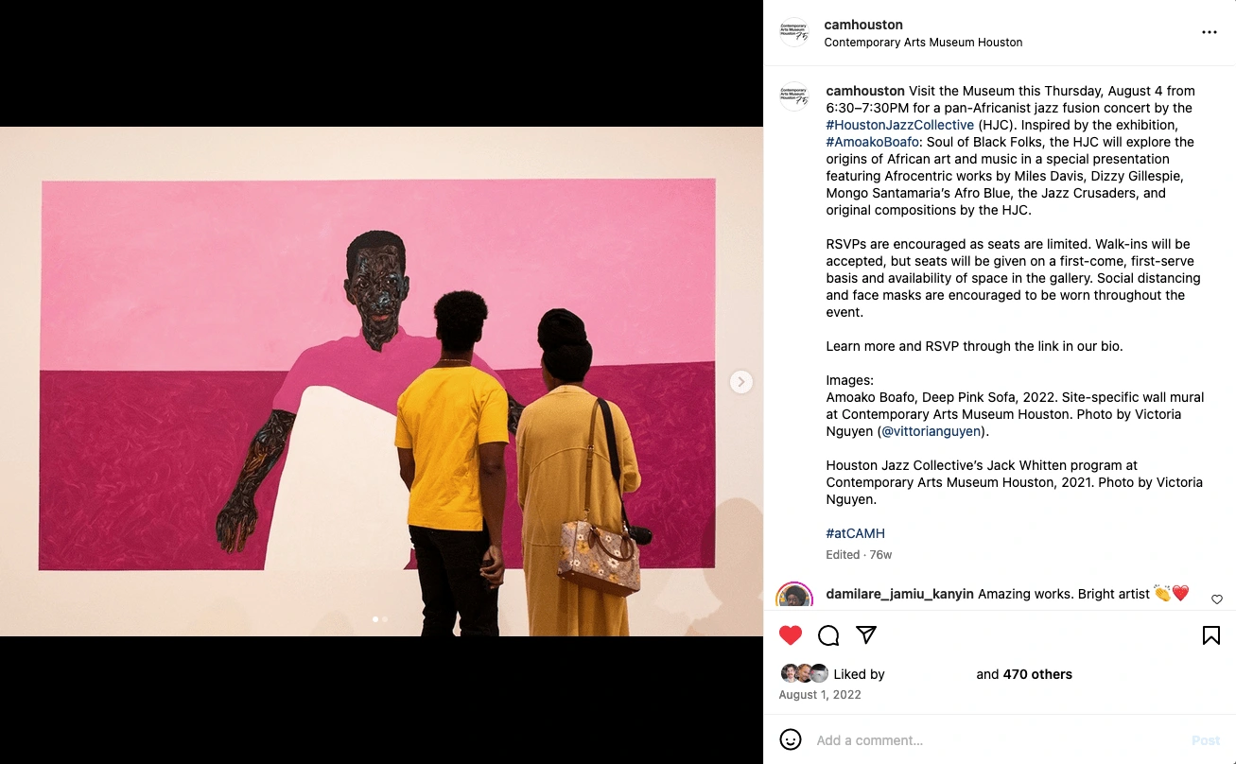
Task: Open camhouston avatar beside the caption
Action: (794, 96)
